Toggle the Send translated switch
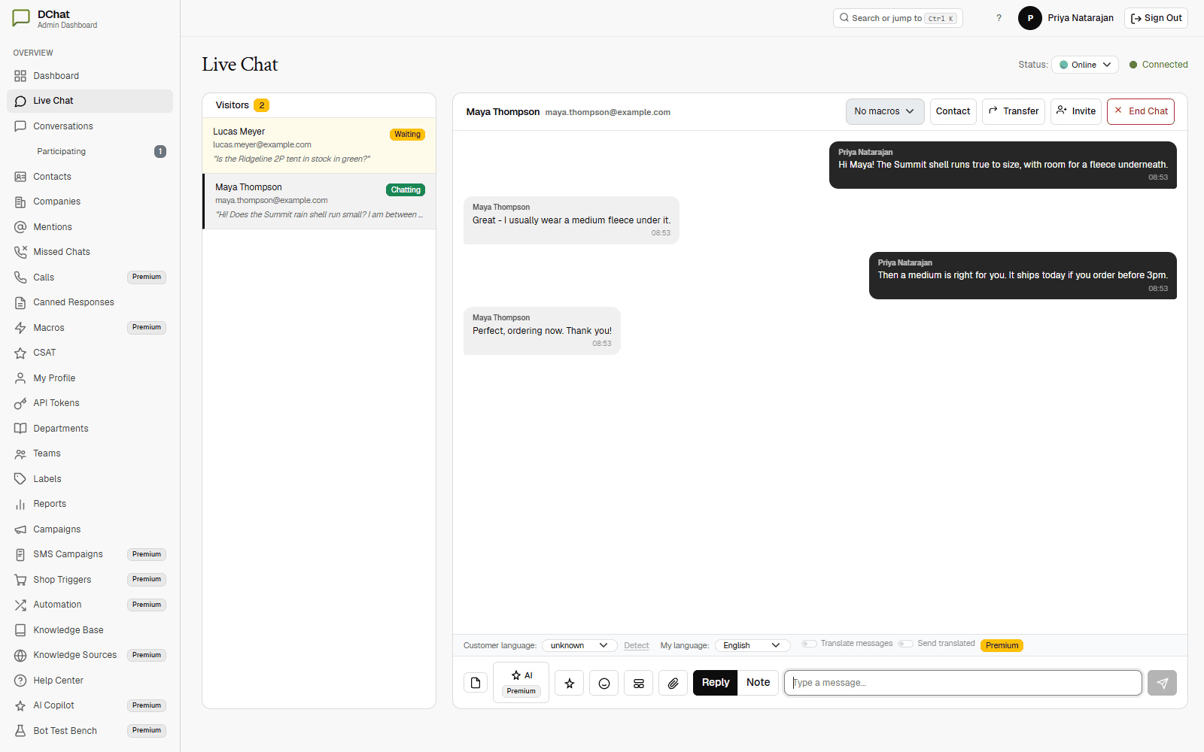This screenshot has height=752, width=1204. [x=906, y=644]
